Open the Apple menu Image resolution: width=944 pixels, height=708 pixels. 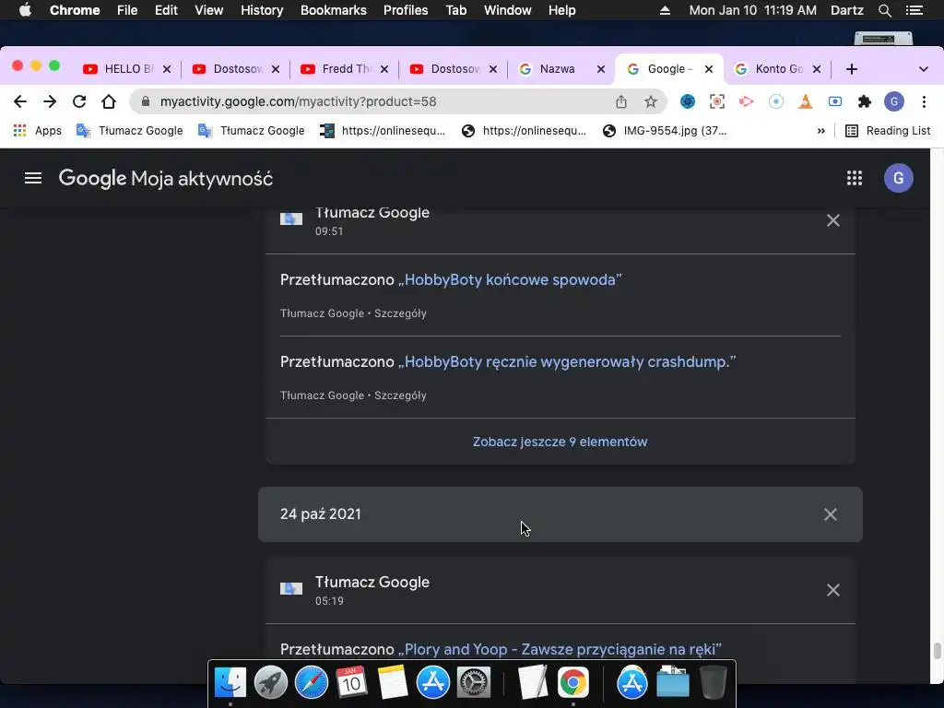point(25,10)
